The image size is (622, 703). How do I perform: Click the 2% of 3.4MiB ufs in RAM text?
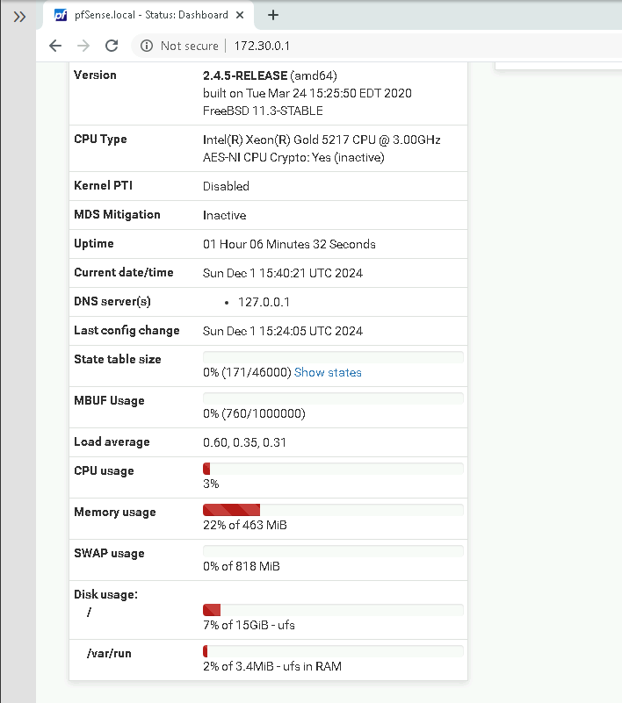pyautogui.click(x=272, y=667)
